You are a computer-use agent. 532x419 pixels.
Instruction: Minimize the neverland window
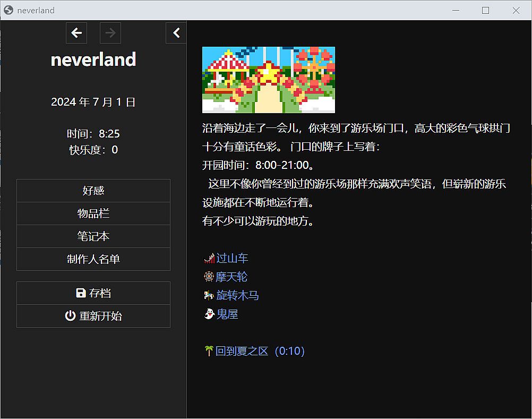(x=456, y=10)
